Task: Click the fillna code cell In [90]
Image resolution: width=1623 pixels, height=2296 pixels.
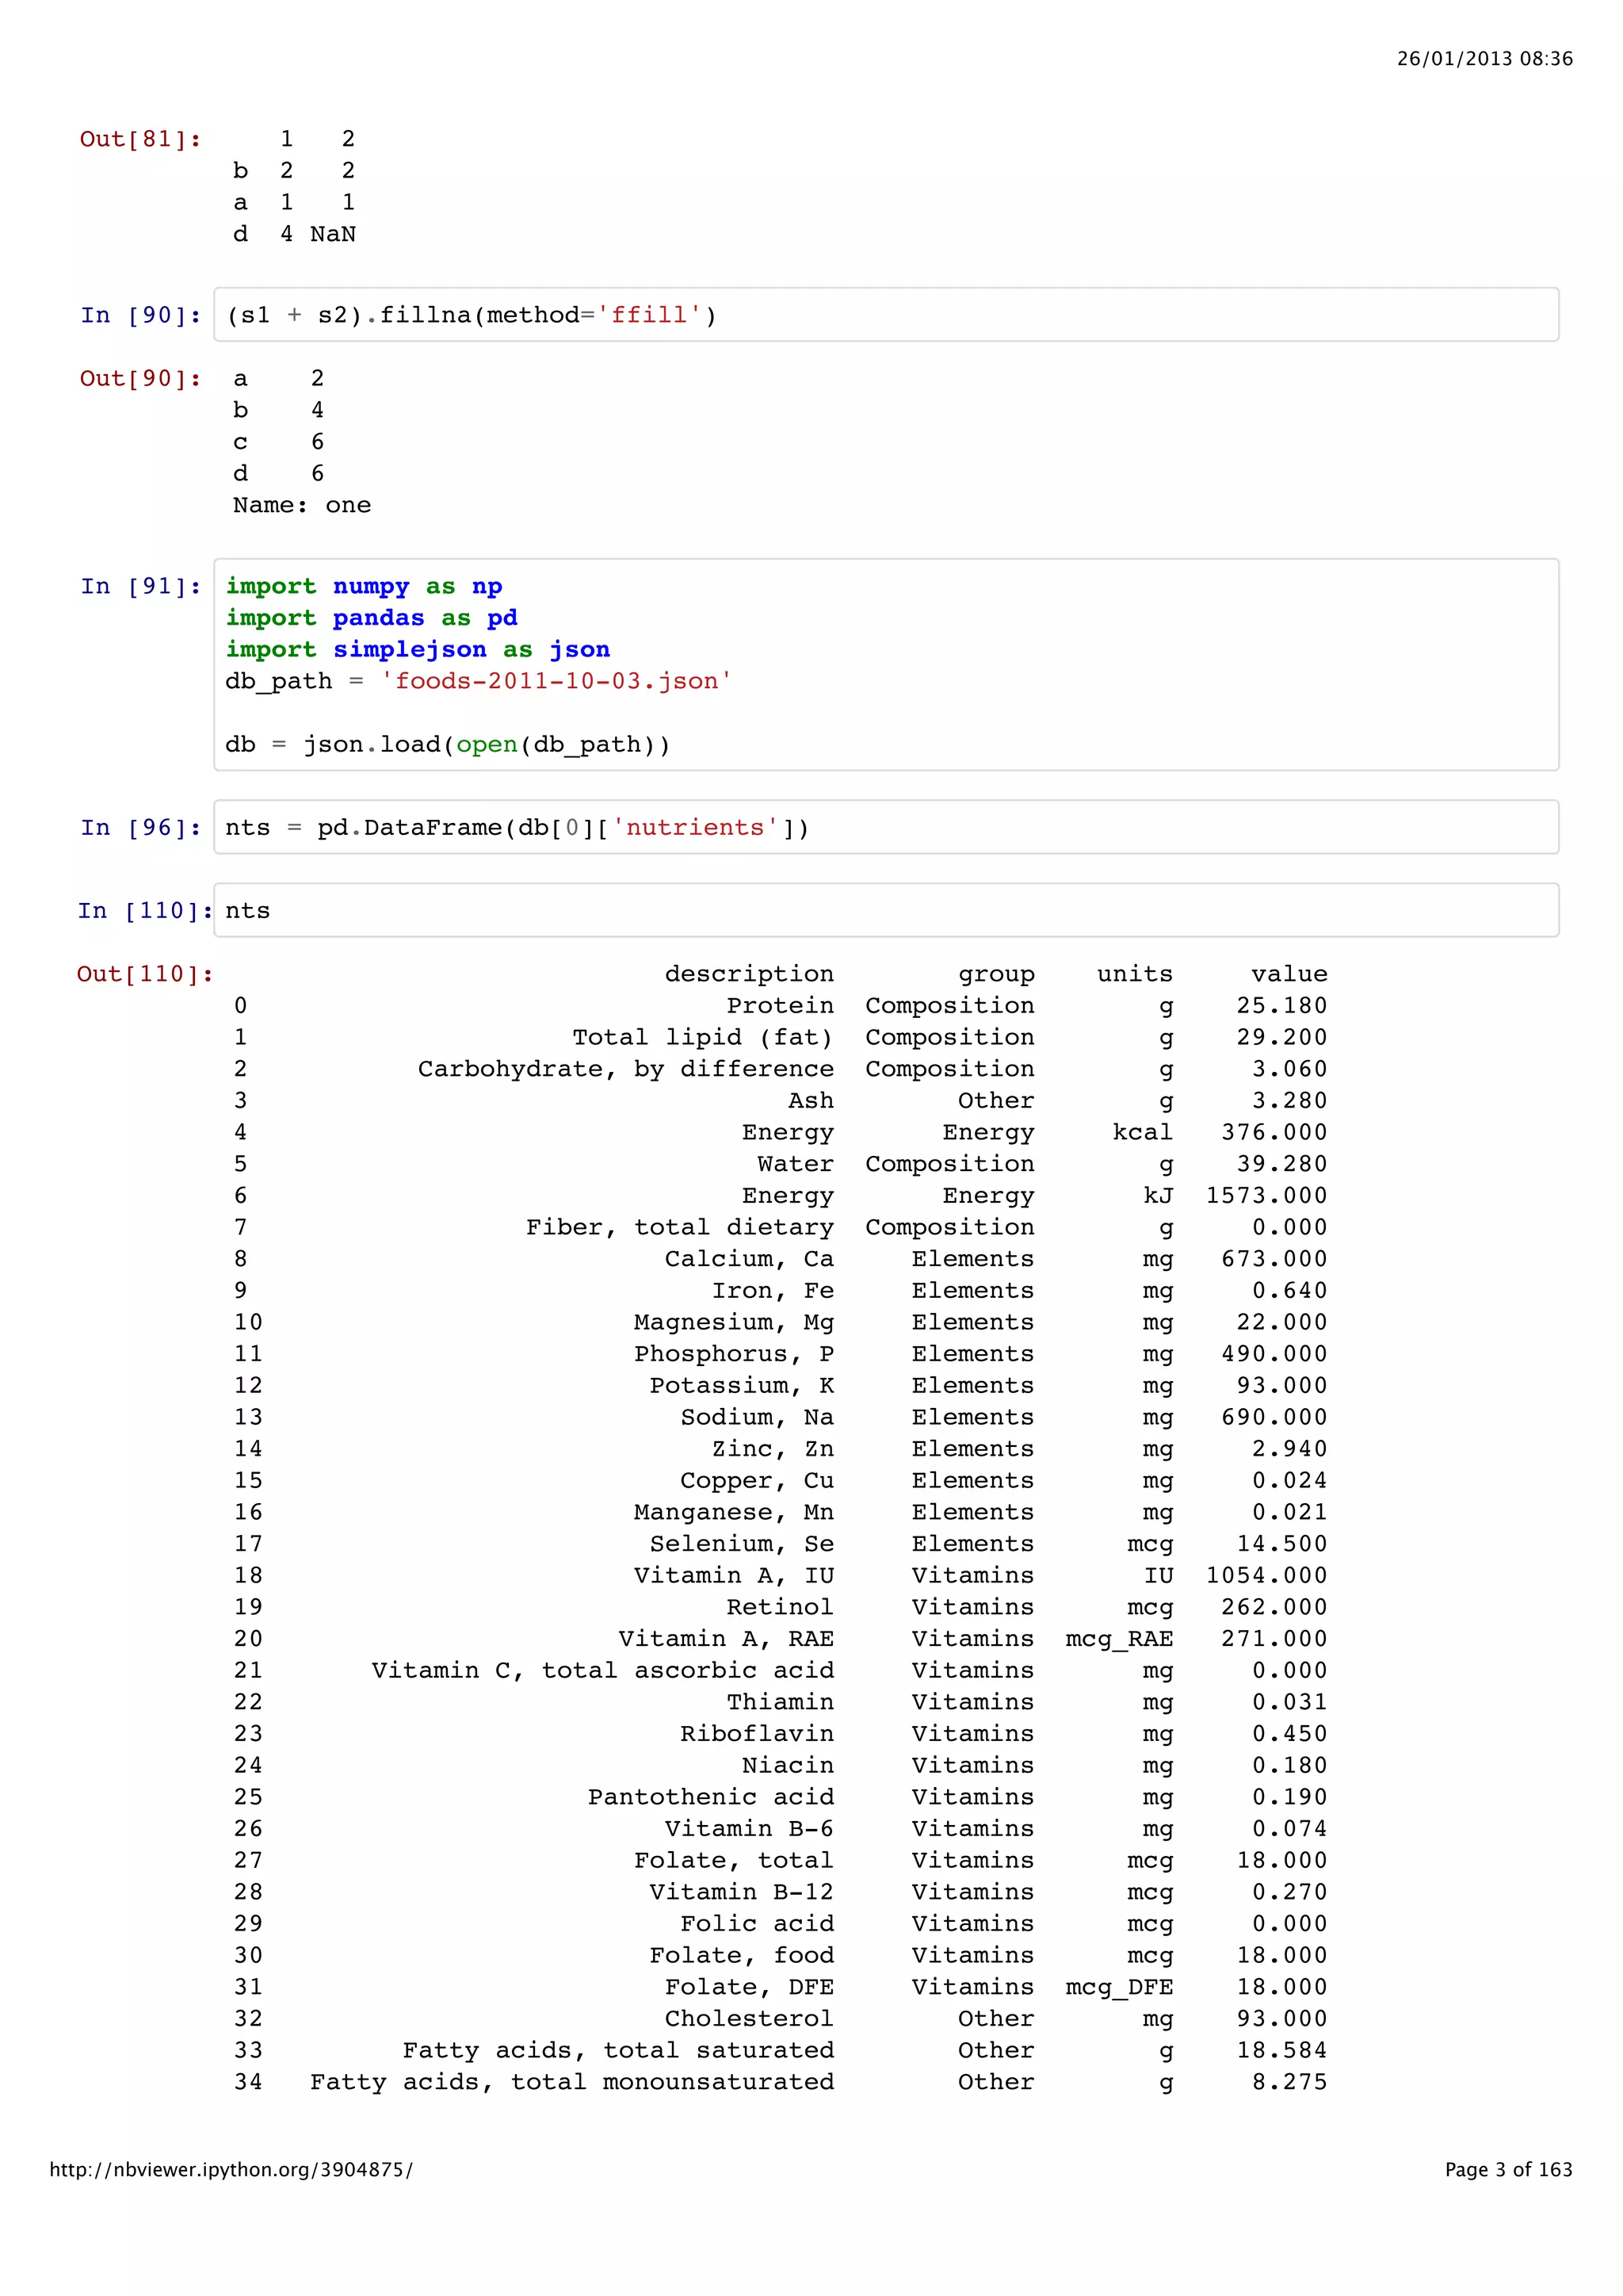Action: pos(885,315)
